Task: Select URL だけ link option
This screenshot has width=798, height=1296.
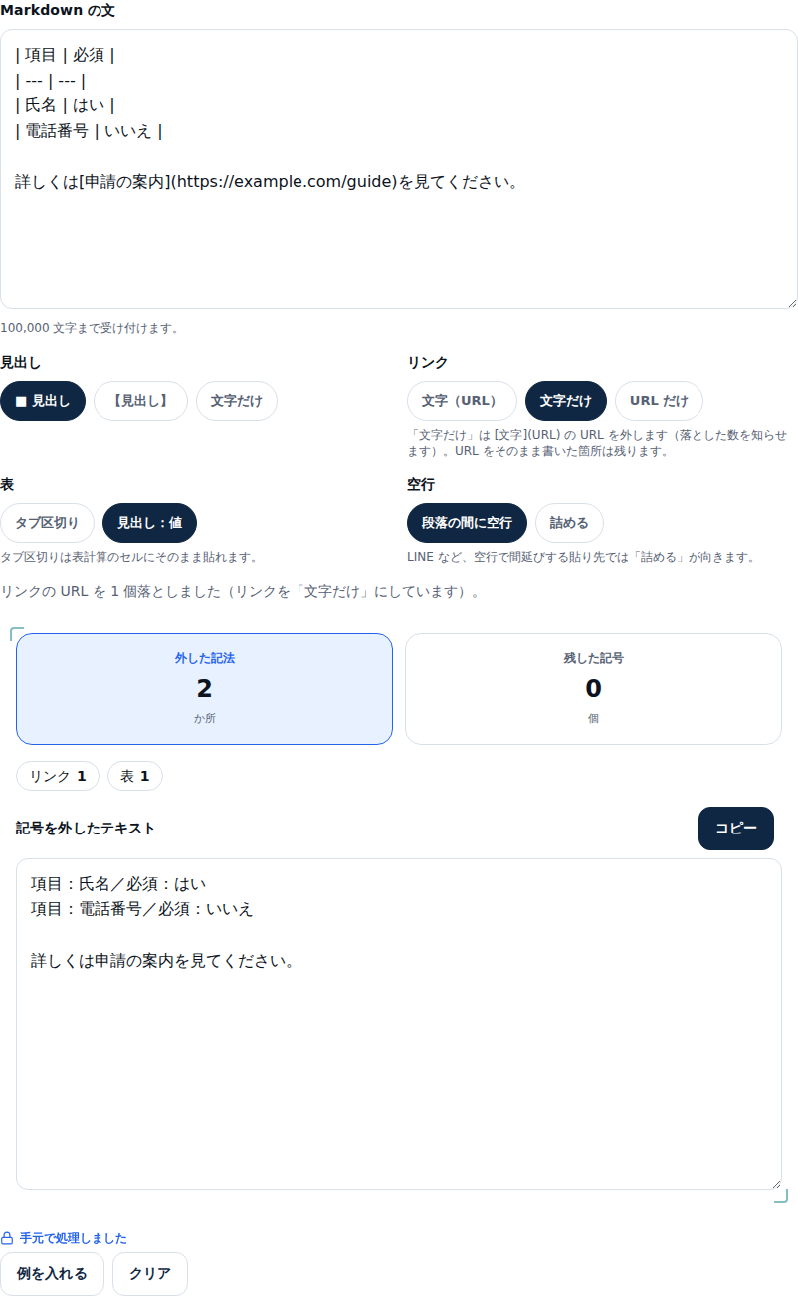Action: (659, 401)
